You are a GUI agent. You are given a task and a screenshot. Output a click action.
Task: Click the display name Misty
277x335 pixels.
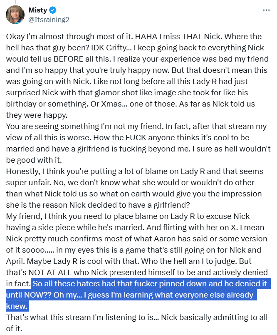[x=38, y=10]
